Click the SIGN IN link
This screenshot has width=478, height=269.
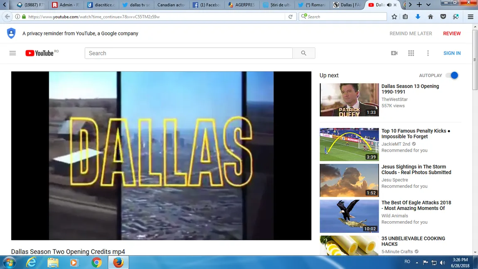[452, 53]
